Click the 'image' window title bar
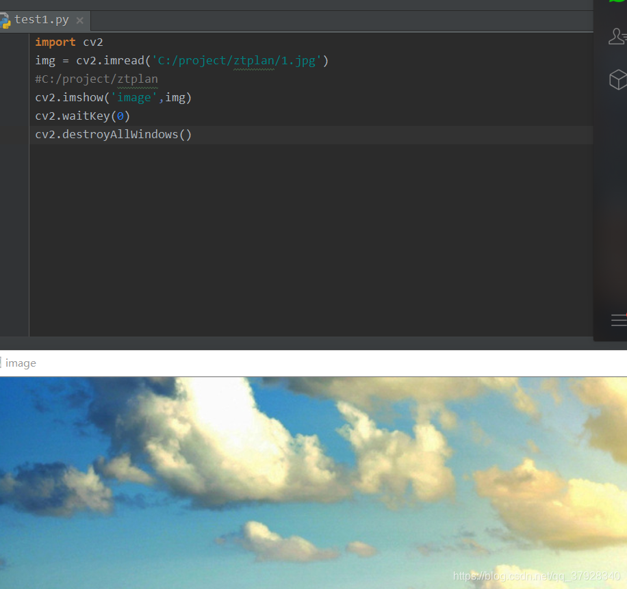 coord(21,363)
